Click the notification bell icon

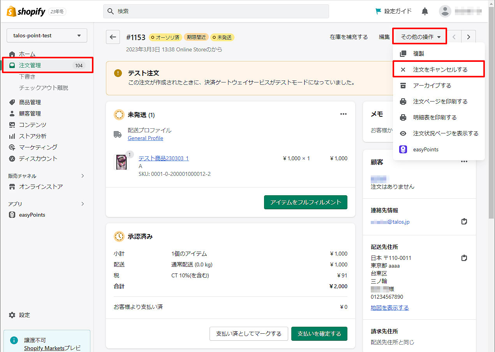click(x=425, y=11)
